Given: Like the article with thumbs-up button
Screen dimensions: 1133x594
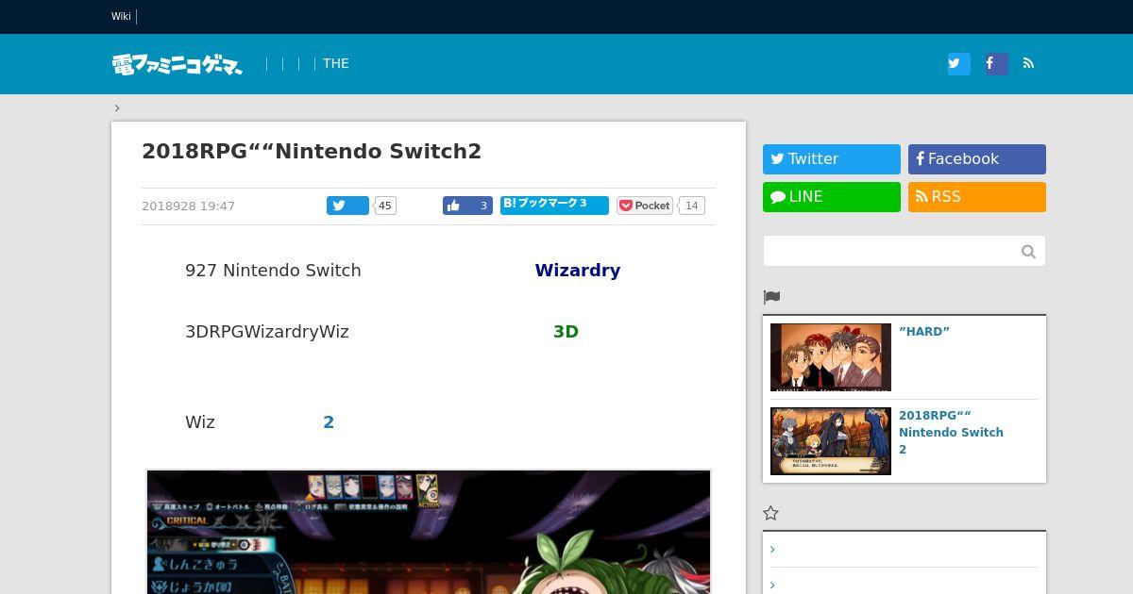Looking at the screenshot, I should tap(467, 206).
